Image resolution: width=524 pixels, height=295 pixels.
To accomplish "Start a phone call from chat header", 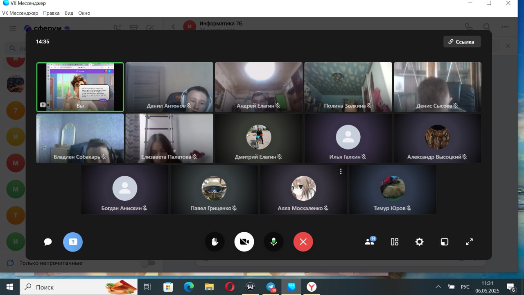I will pyautogui.click(x=469, y=27).
